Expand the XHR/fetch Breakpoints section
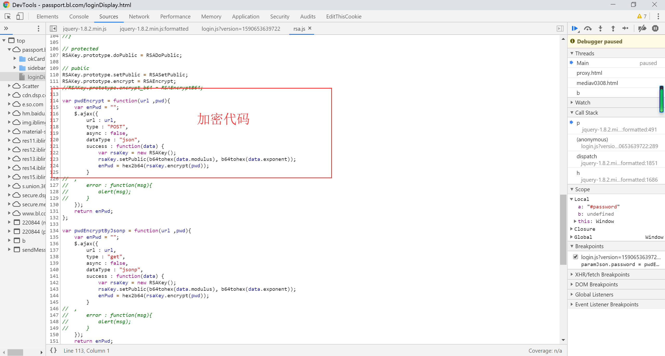This screenshot has height=356, width=665. click(602, 275)
